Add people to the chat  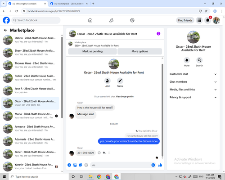tap(108, 81)
